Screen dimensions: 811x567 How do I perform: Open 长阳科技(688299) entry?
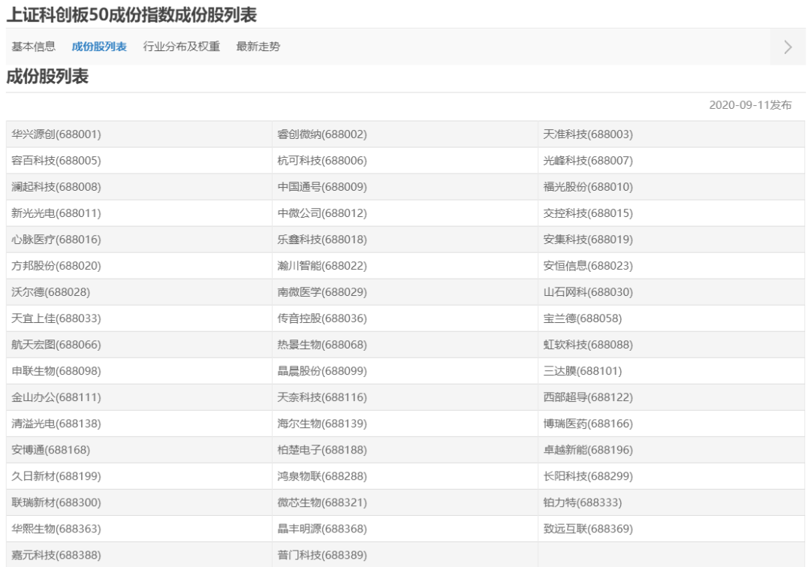pos(588,477)
